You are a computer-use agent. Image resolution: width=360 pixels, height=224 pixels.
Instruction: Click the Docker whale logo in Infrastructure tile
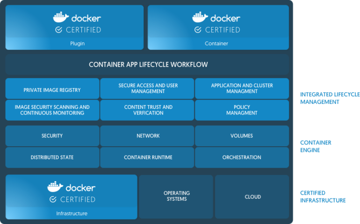pos(55,187)
